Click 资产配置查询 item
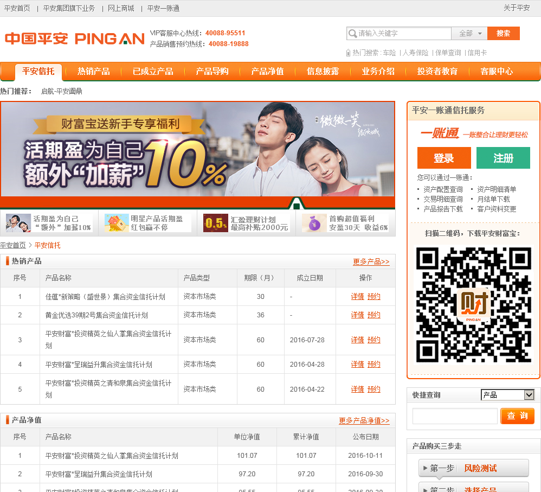 pyautogui.click(x=443, y=189)
